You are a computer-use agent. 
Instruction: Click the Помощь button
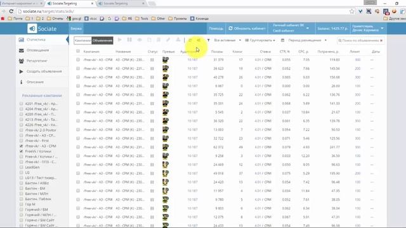coord(216,28)
